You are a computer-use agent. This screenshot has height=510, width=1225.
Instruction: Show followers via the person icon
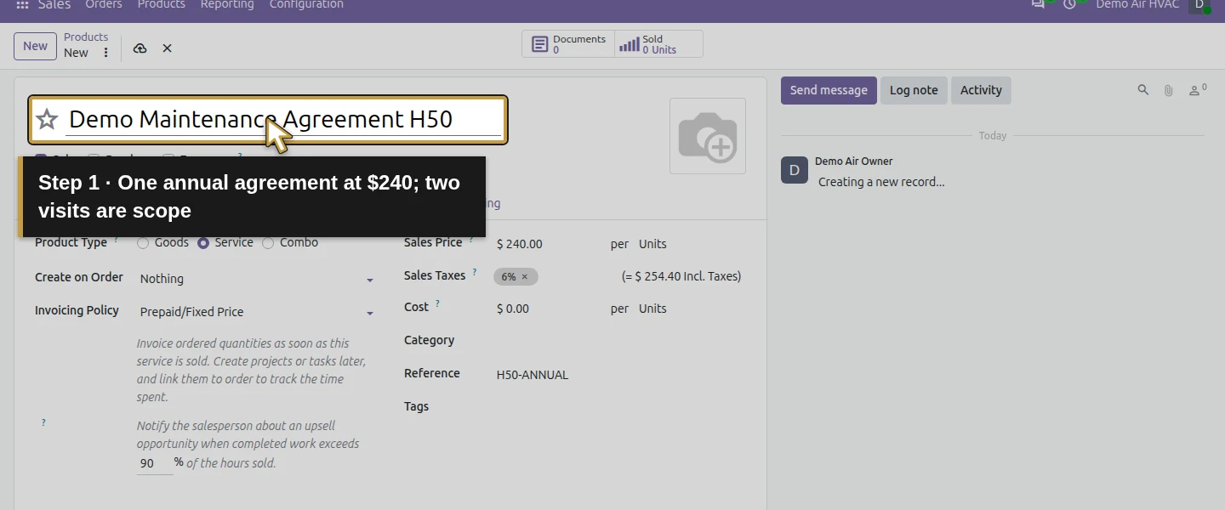click(x=1197, y=90)
